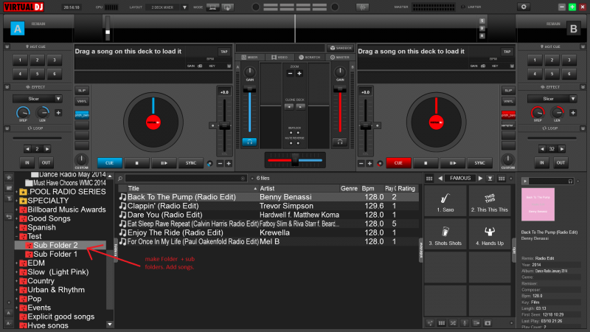Click the right deck CUE button
Viewport: 590px width, 332px height.
[398, 163]
